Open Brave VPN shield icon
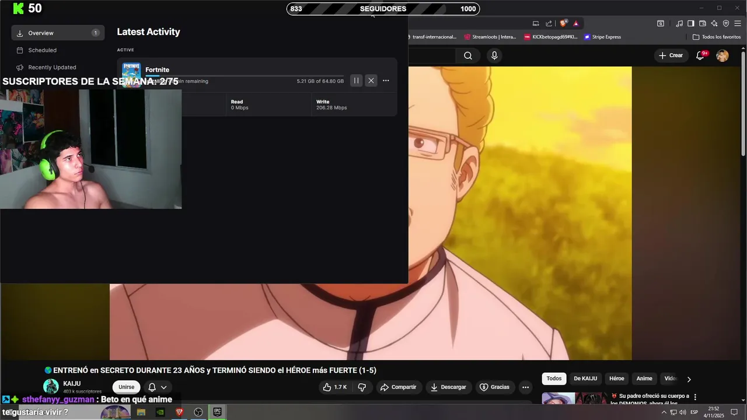Screen dimensions: 747x420 [726, 23]
